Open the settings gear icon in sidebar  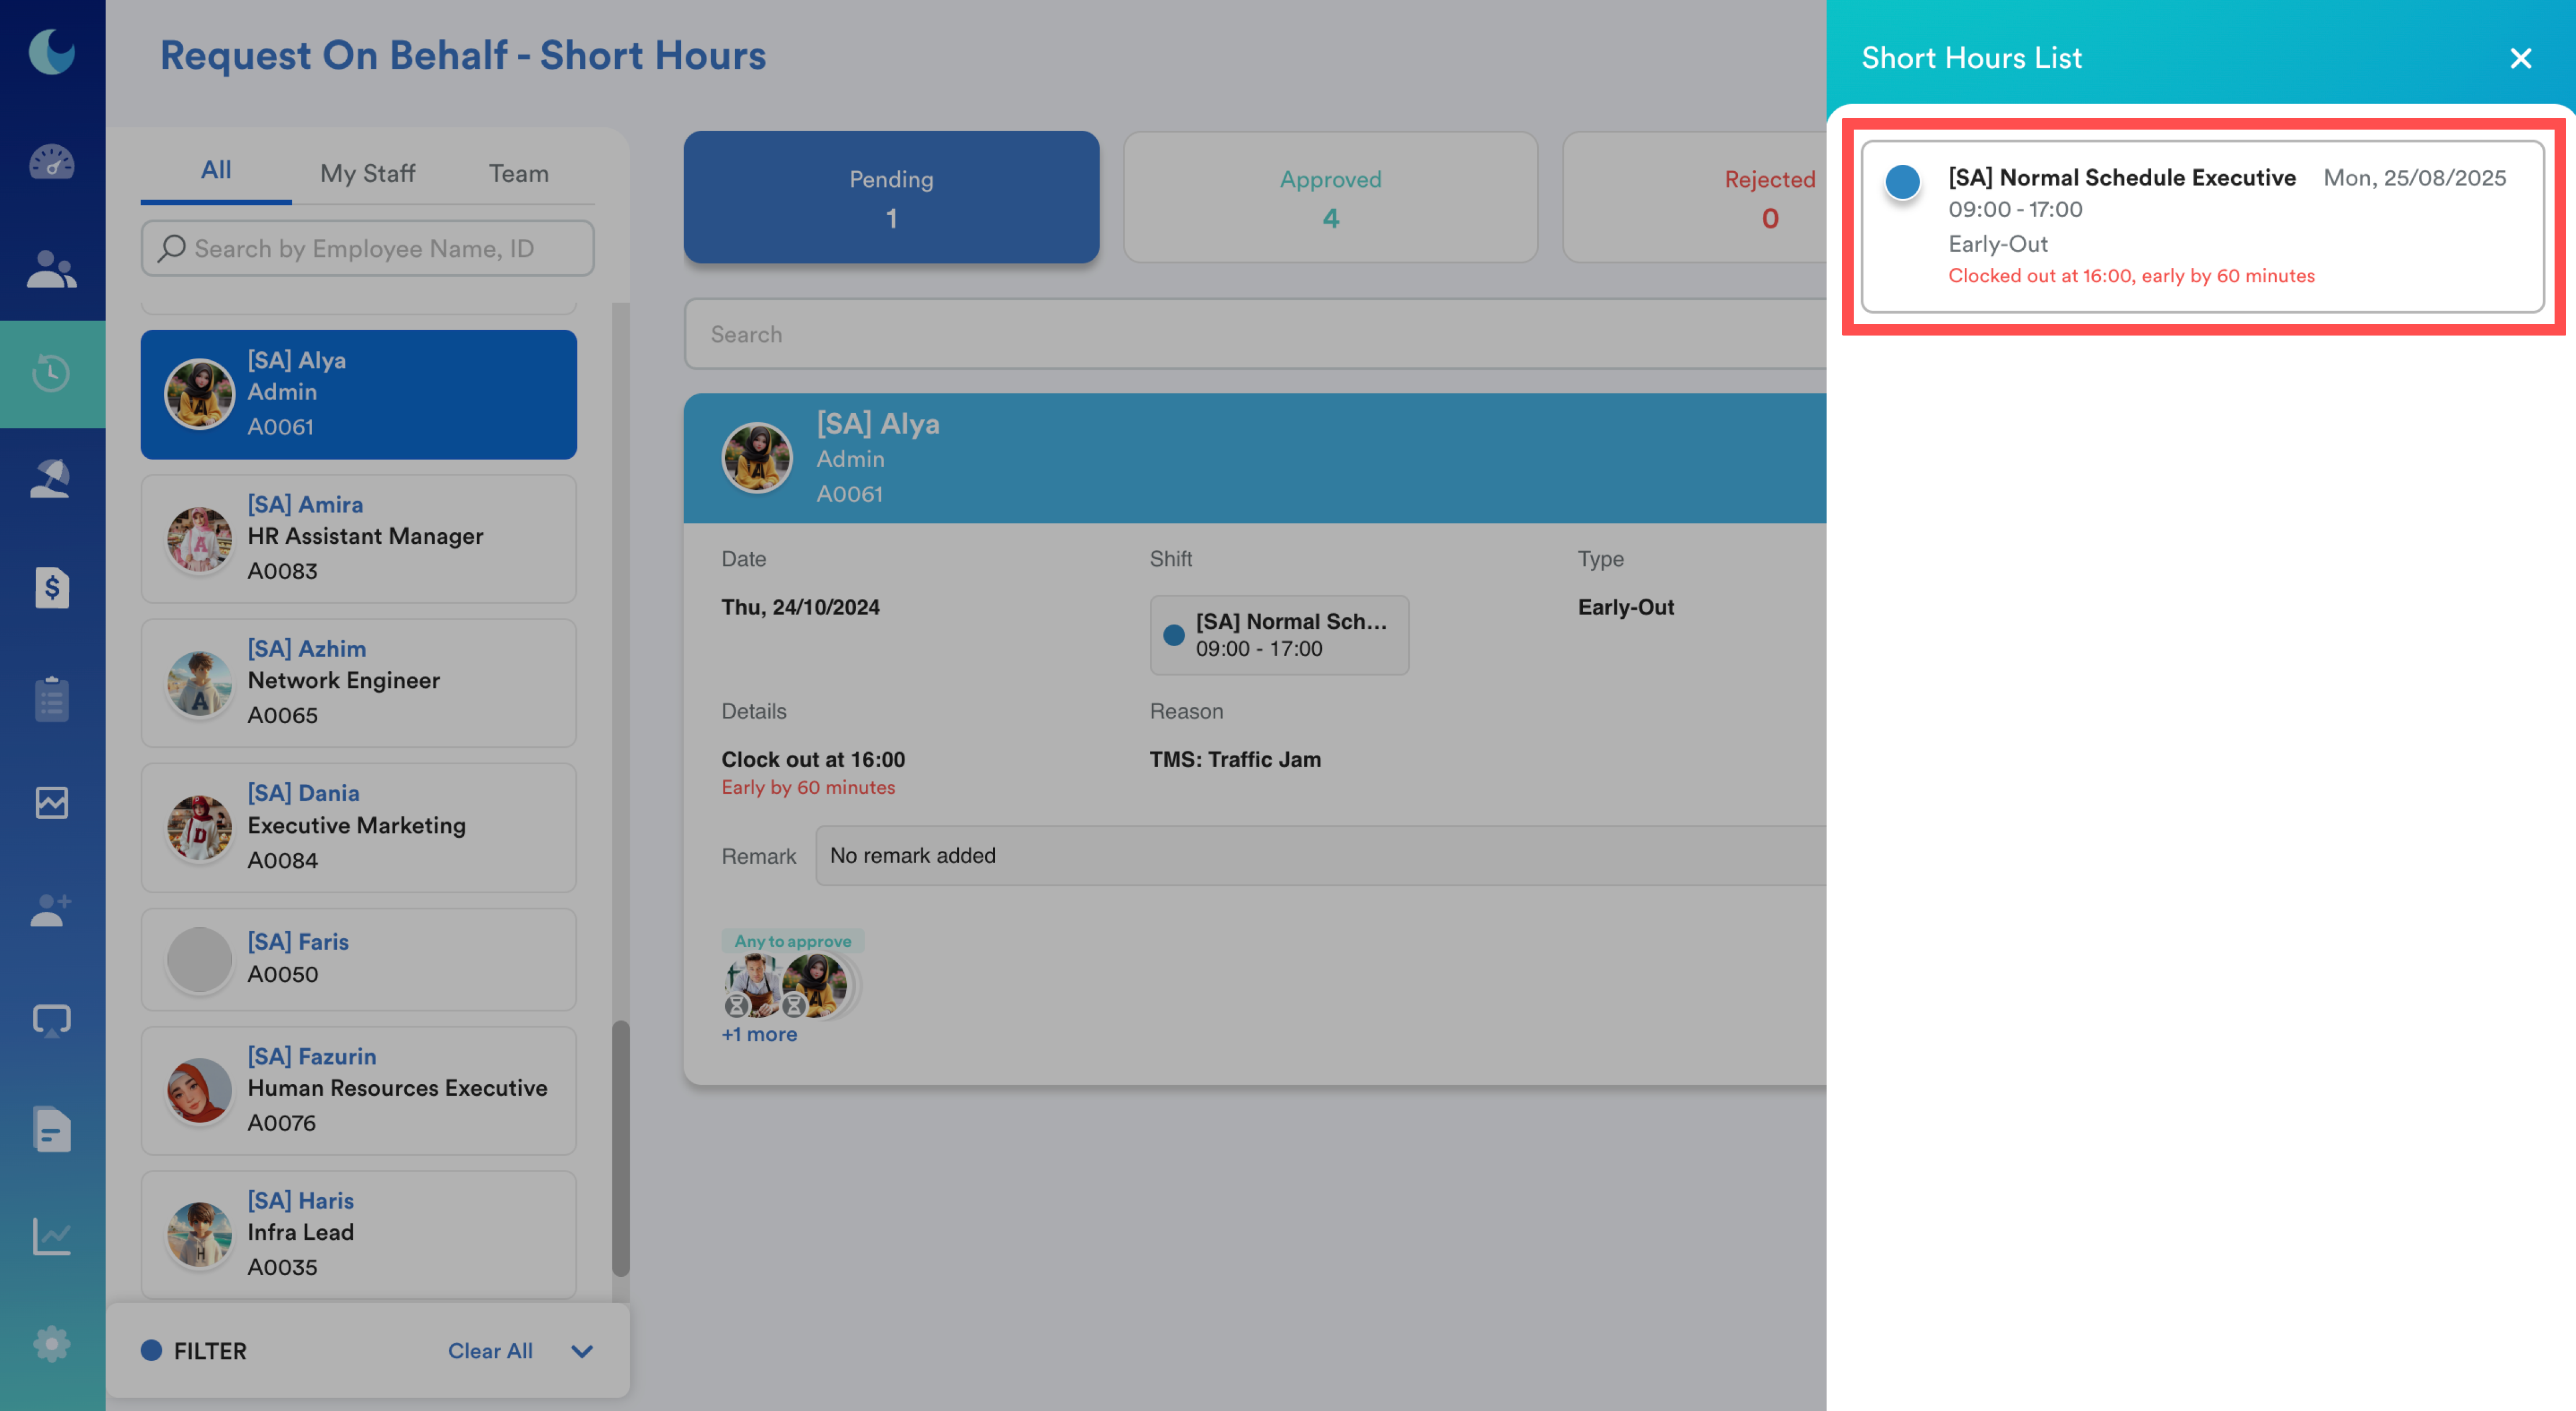coord(51,1344)
